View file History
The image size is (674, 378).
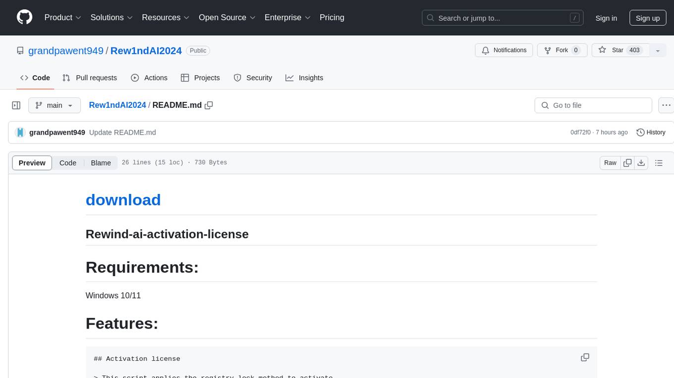click(651, 132)
